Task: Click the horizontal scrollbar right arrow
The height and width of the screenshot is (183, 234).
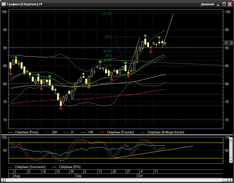Action: coord(231,180)
